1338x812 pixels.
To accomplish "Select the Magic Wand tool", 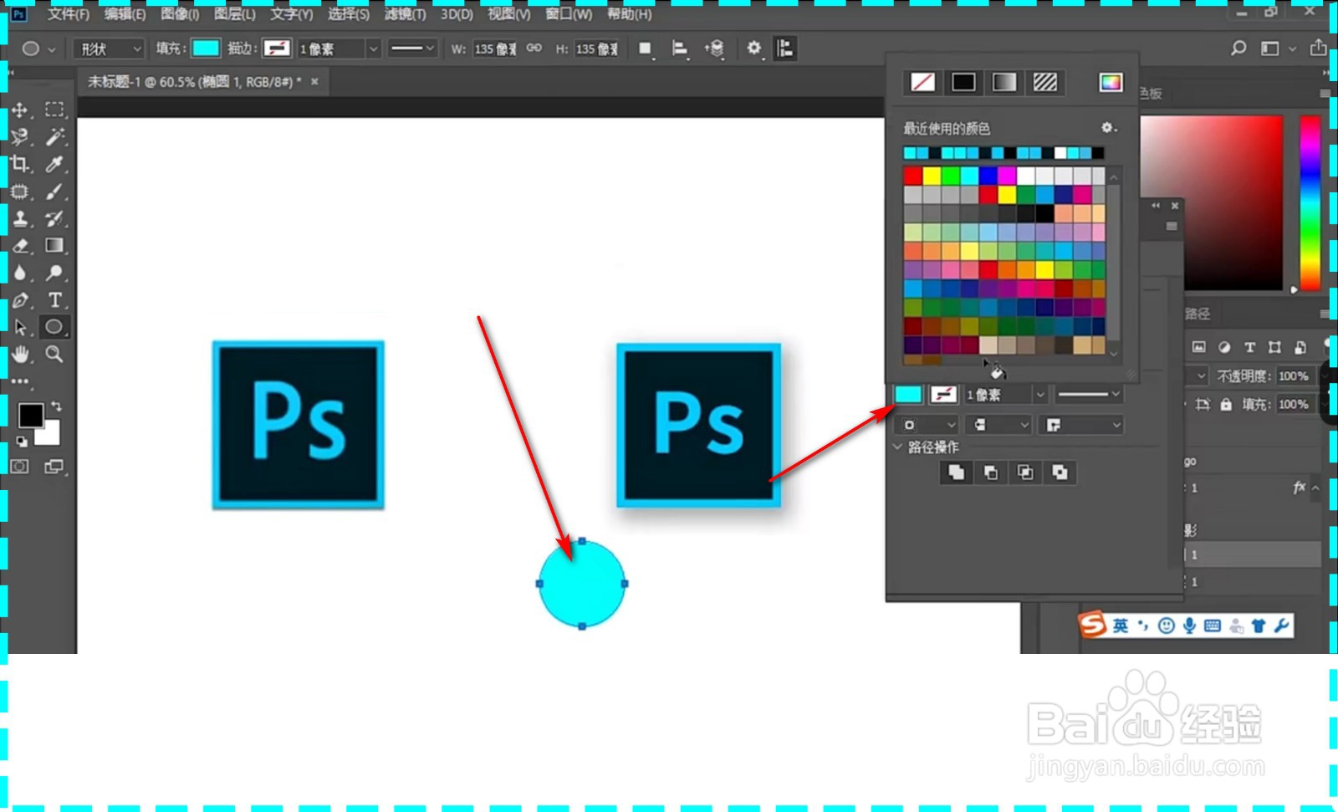I will (x=54, y=137).
